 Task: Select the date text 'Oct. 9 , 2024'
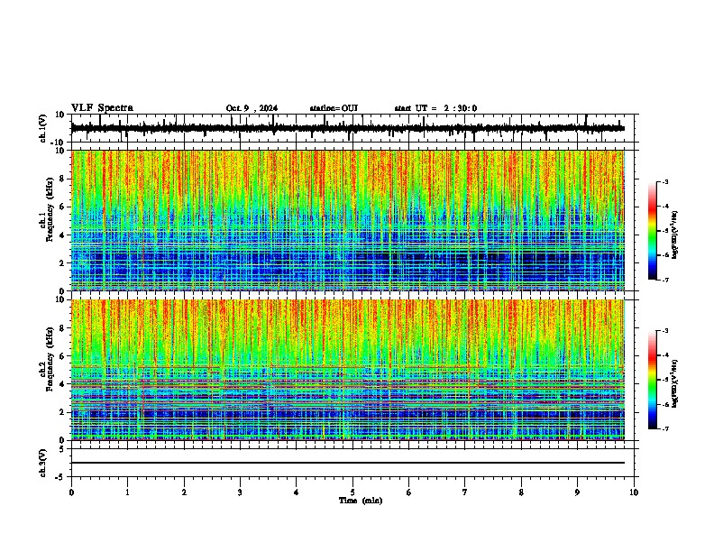pos(252,108)
